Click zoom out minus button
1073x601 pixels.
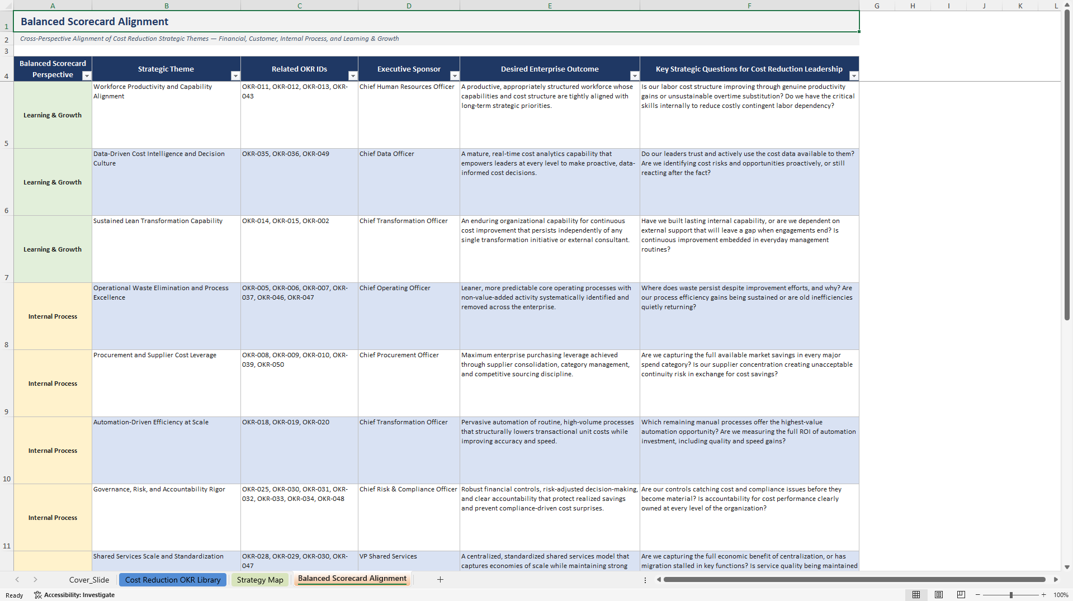(x=978, y=595)
